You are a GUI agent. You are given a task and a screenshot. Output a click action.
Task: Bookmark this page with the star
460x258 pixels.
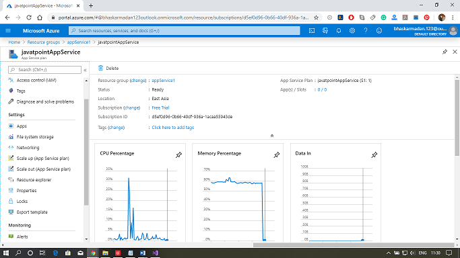click(316, 17)
